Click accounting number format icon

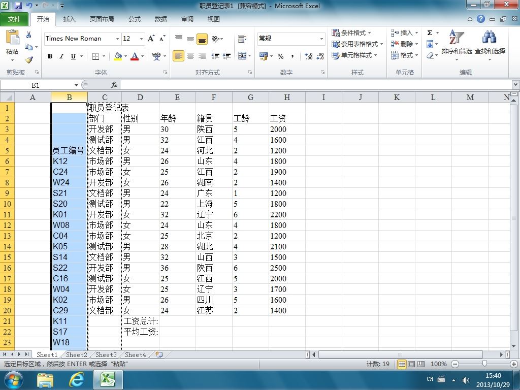click(x=264, y=56)
